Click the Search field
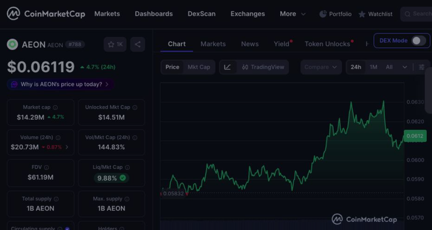This screenshot has width=432, height=230. [x=416, y=14]
